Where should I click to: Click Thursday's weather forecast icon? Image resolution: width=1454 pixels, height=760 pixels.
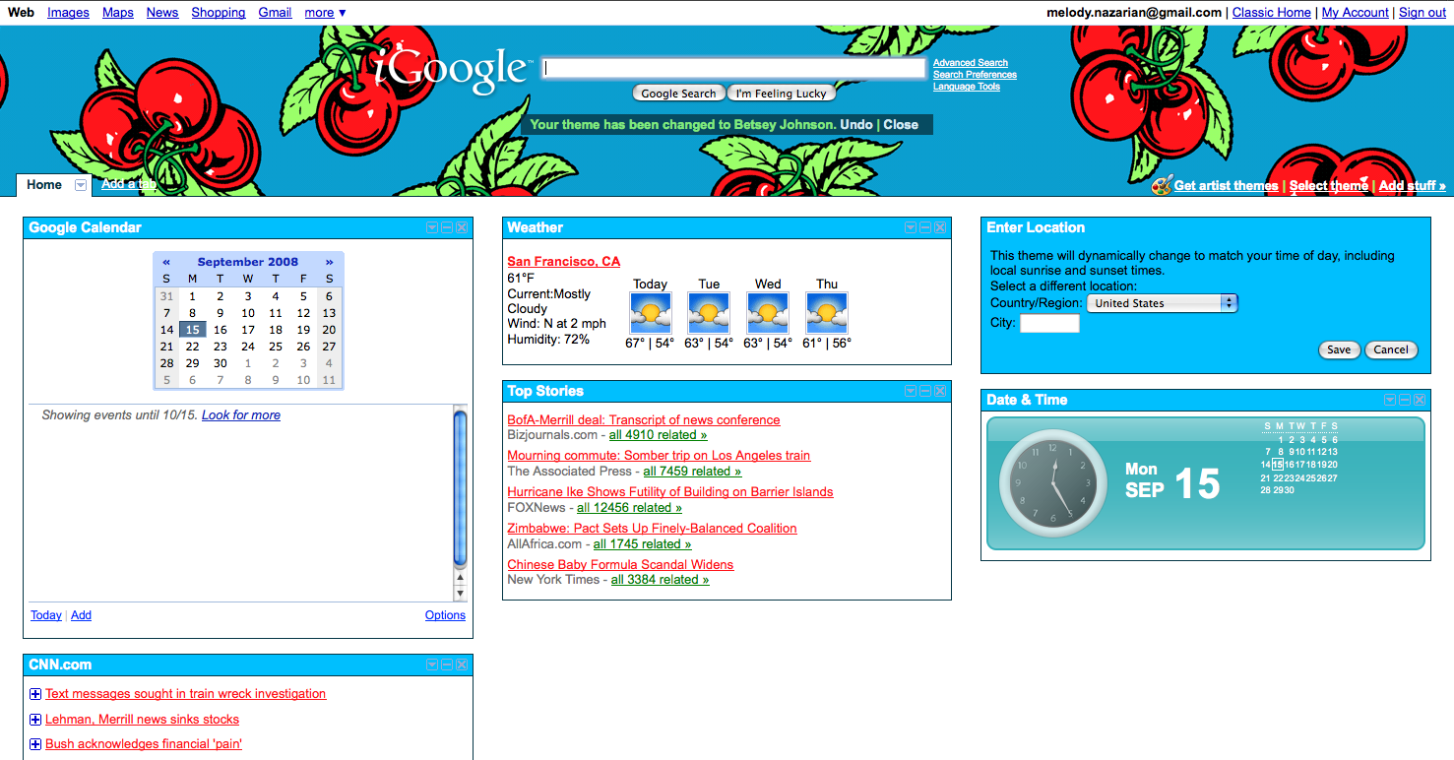827,313
